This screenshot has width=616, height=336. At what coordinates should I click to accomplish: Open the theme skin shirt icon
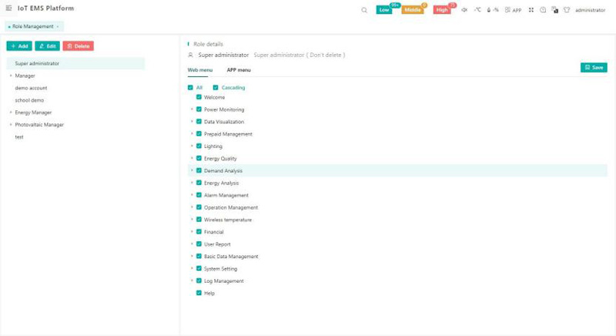click(x=567, y=10)
